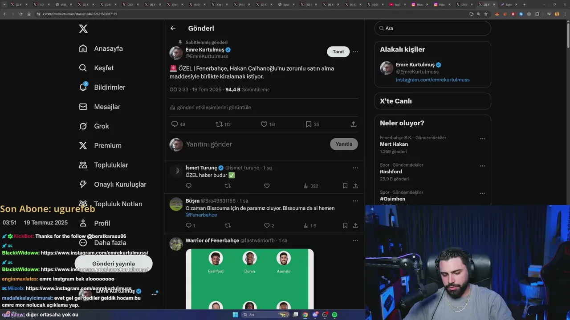Open Keşfet in the left navigation
Image resolution: width=570 pixels, height=320 pixels.
click(x=96, y=68)
